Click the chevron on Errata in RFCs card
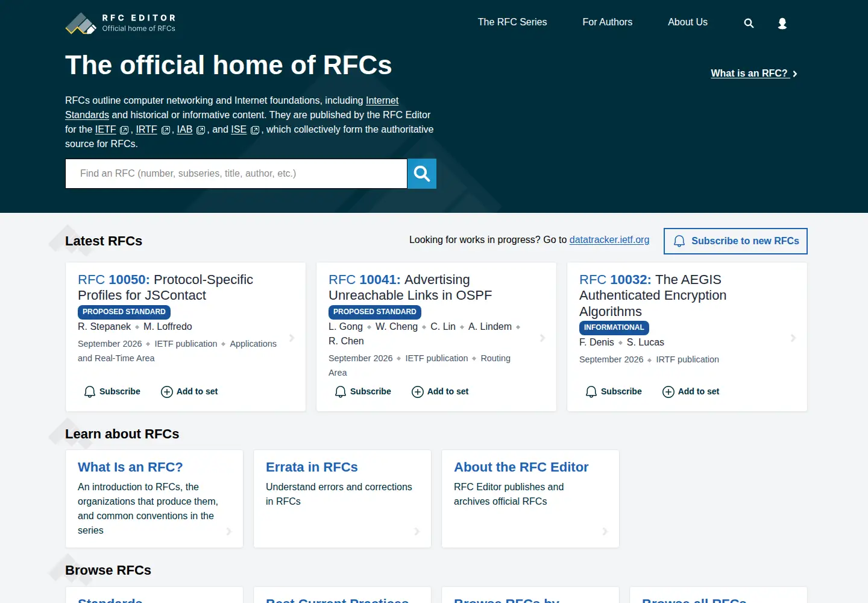The width and height of the screenshot is (868, 603). [417, 531]
